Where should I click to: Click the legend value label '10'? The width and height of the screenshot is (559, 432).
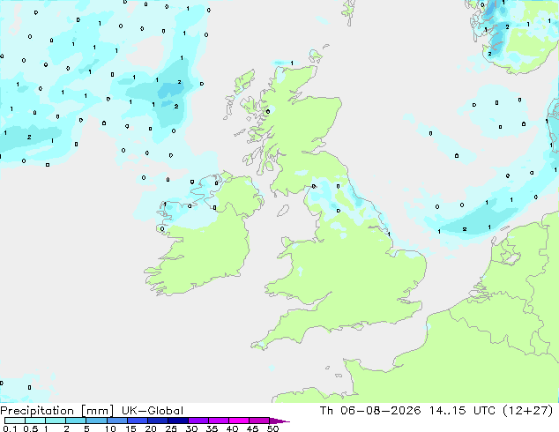click(x=110, y=428)
